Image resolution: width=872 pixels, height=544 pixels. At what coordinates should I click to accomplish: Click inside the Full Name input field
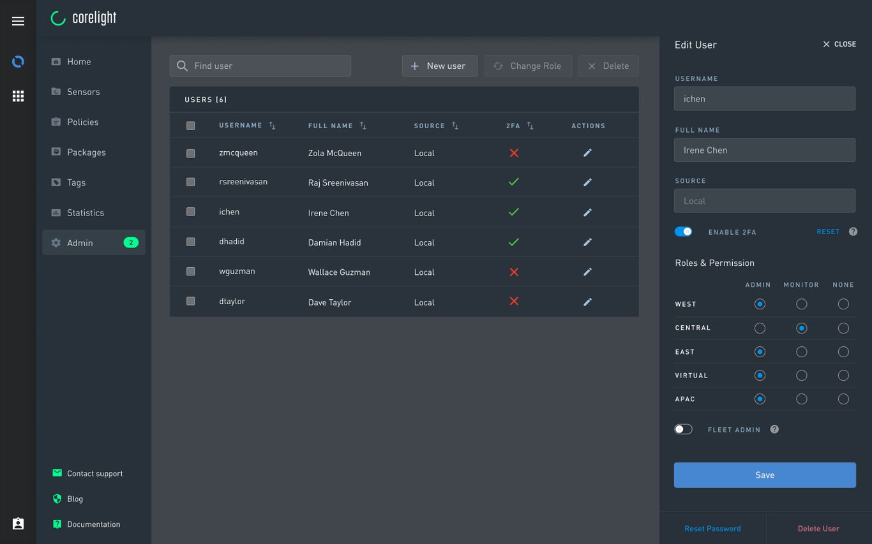[764, 150]
